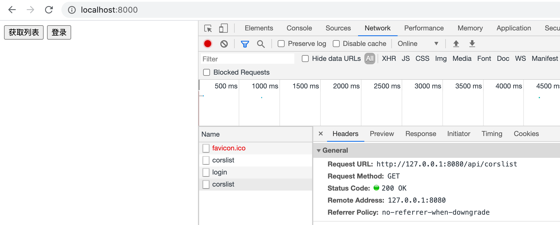Click the Name column header
This screenshot has height=225, width=560.
(255, 134)
